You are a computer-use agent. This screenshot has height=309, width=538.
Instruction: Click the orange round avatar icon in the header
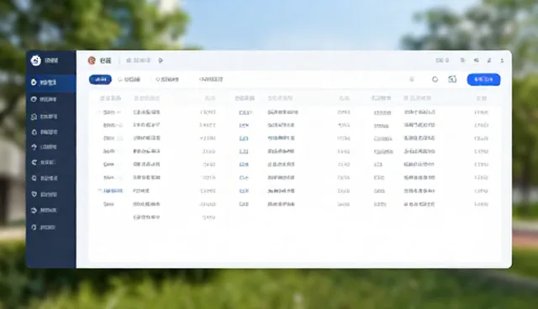click(x=92, y=60)
